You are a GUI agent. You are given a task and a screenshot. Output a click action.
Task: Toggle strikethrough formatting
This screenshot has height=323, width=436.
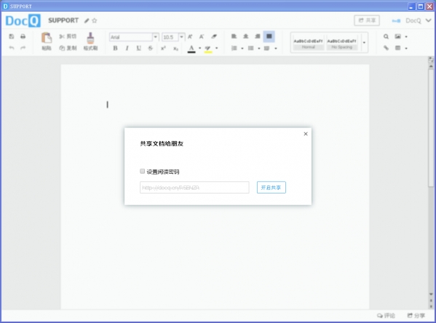151,48
